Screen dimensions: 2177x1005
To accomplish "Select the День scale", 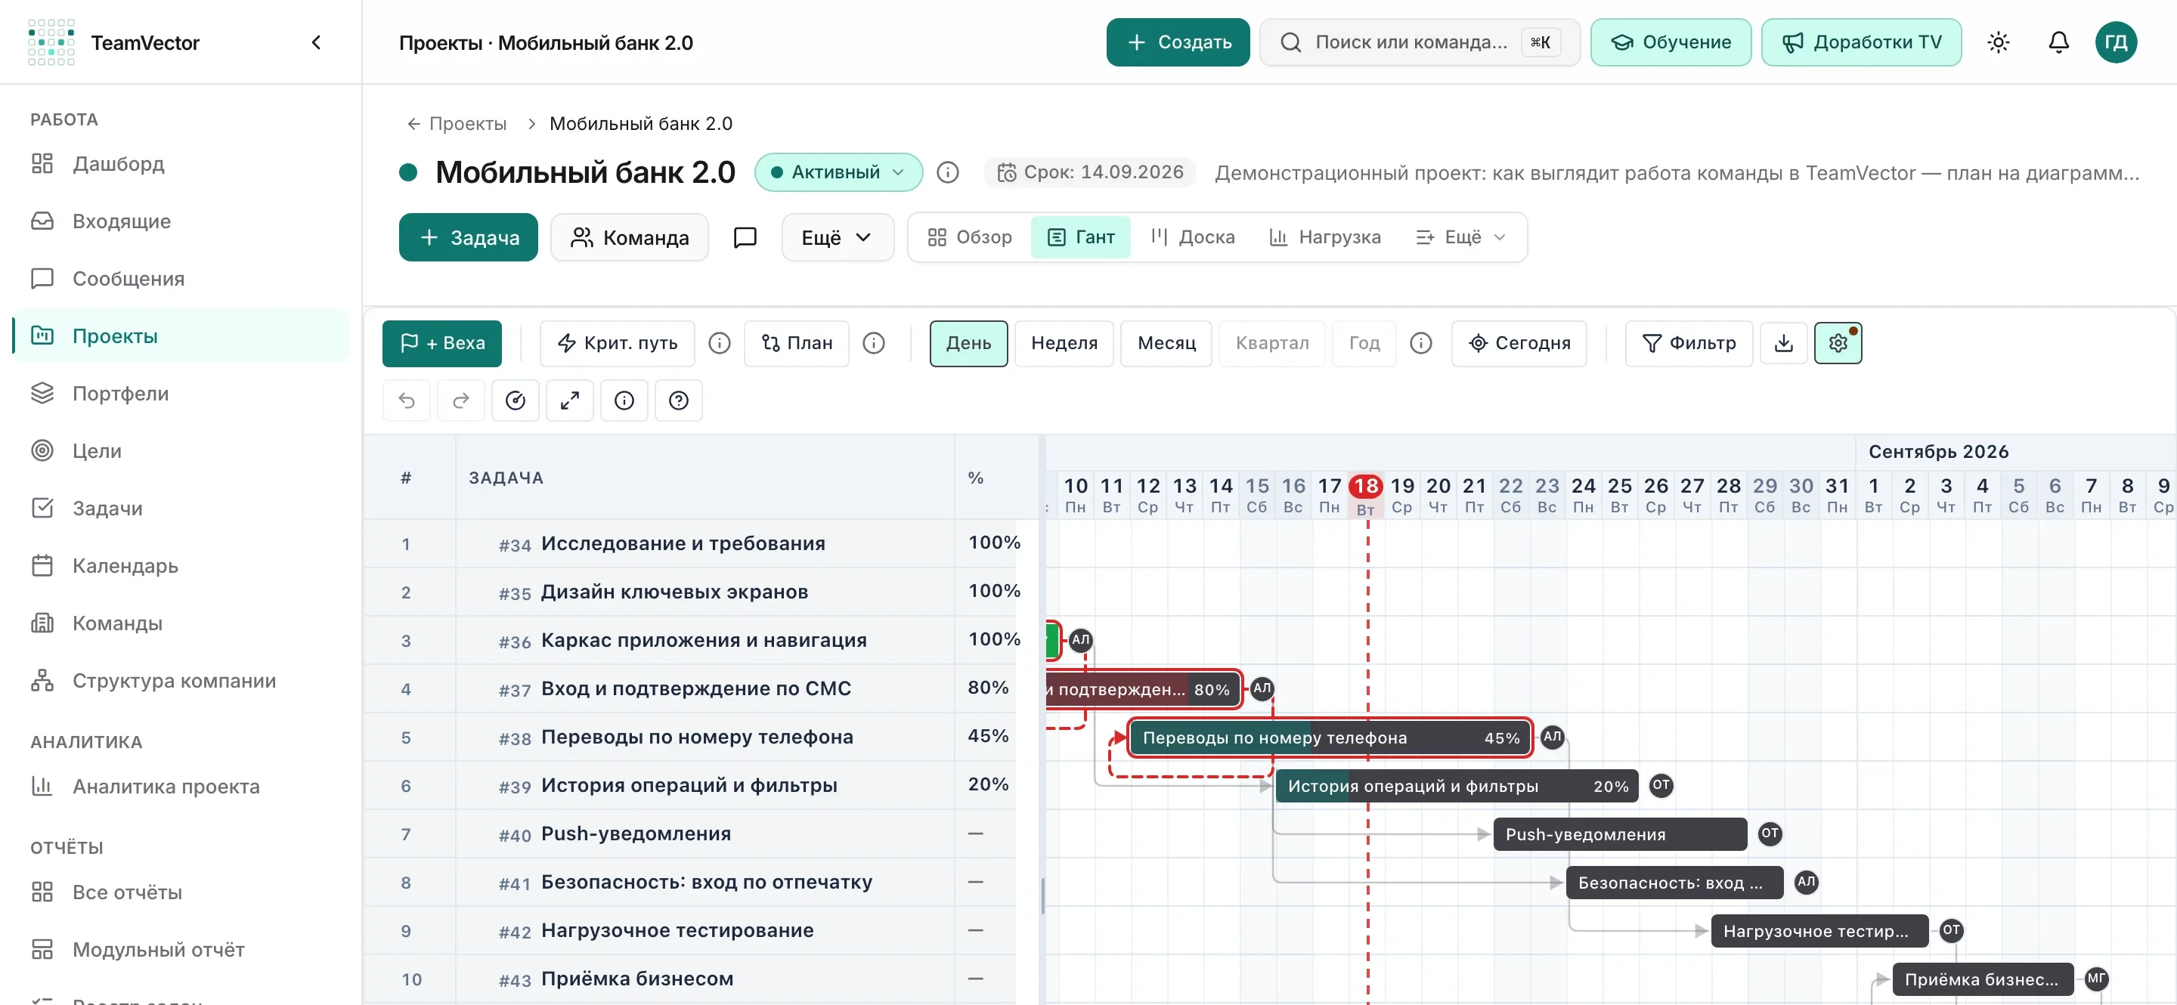I will [968, 343].
